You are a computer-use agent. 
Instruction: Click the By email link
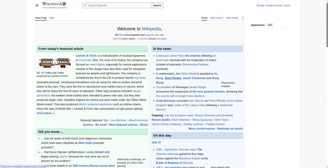tap(101, 125)
